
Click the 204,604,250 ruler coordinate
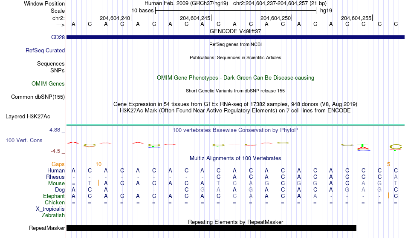pyautogui.click(x=275, y=18)
